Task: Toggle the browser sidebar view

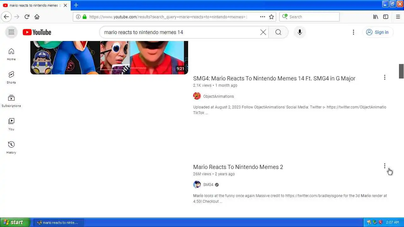Action: click(386, 17)
